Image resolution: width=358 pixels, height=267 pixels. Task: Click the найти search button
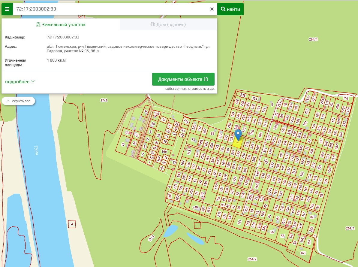230,9
